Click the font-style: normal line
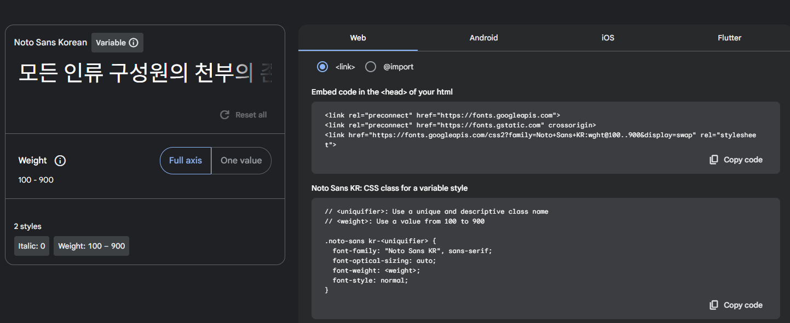Viewport: 790px width, 323px height. coord(371,280)
